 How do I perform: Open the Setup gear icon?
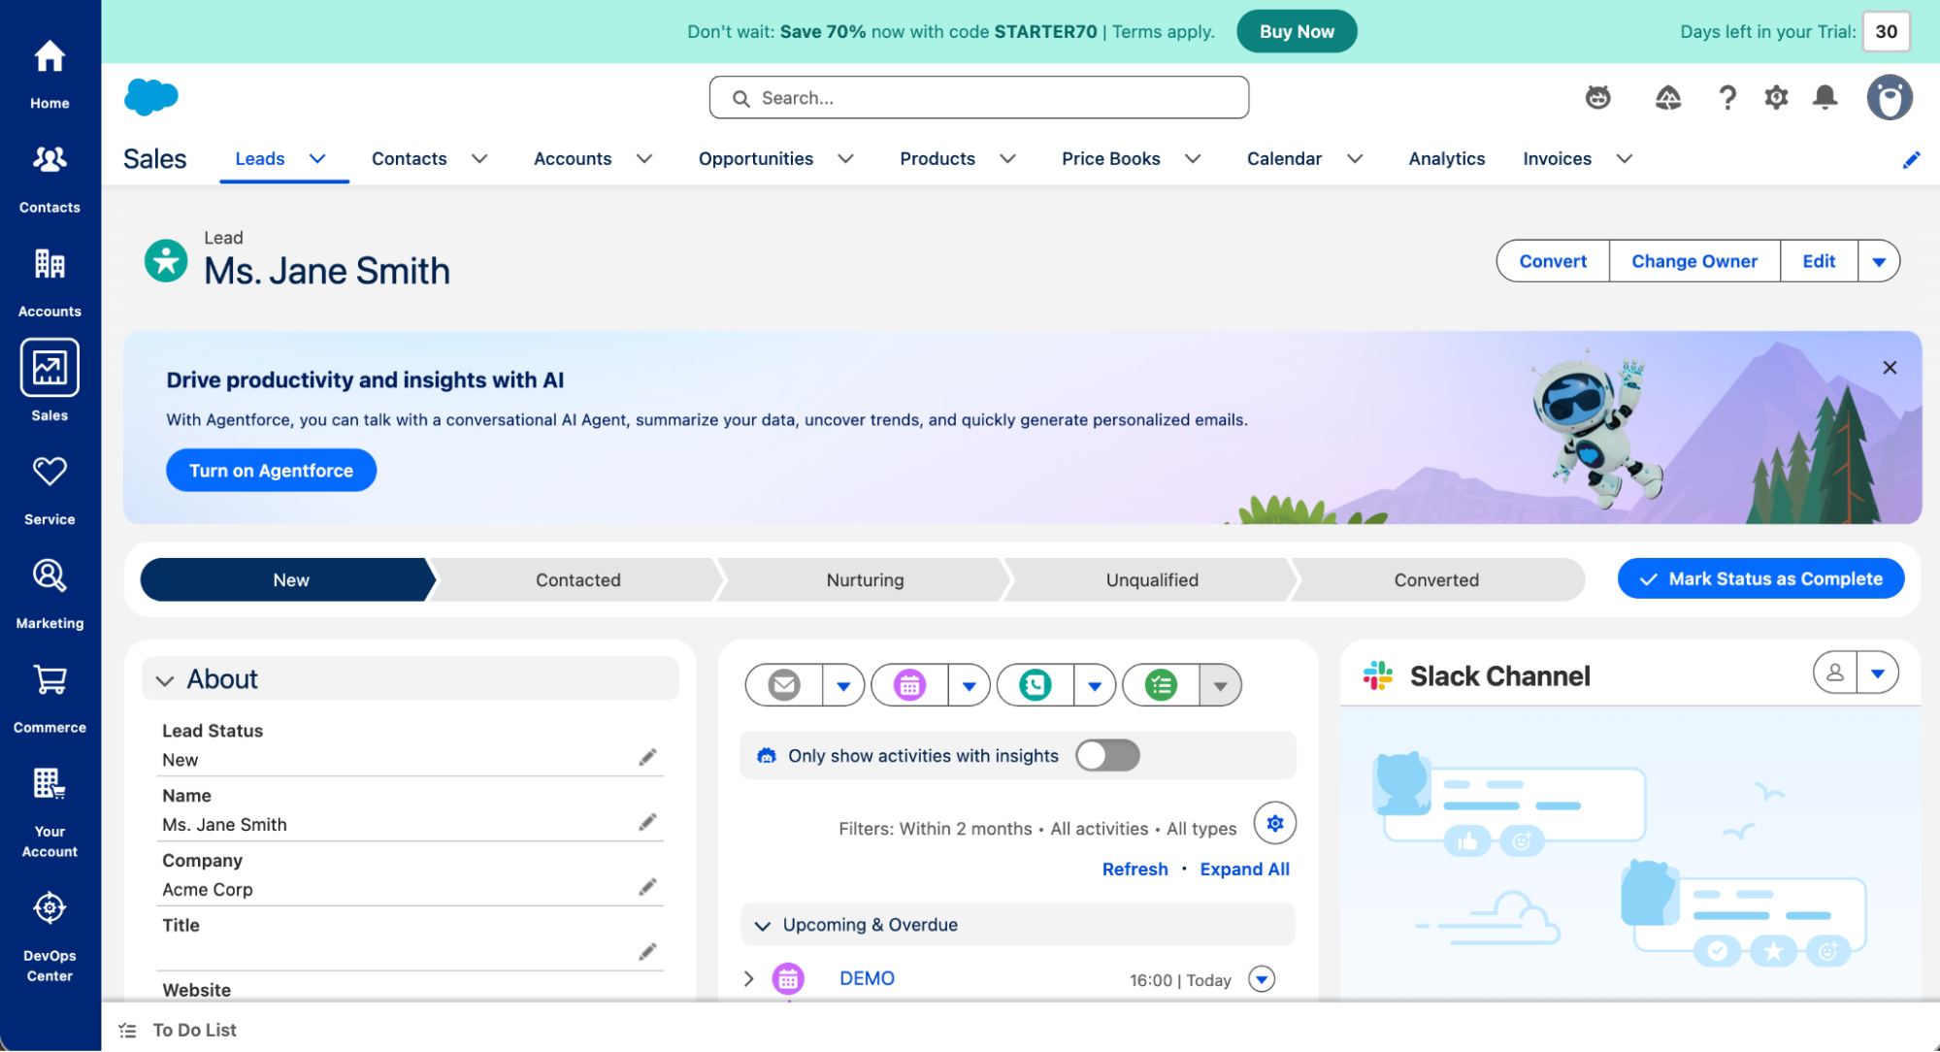point(1776,97)
